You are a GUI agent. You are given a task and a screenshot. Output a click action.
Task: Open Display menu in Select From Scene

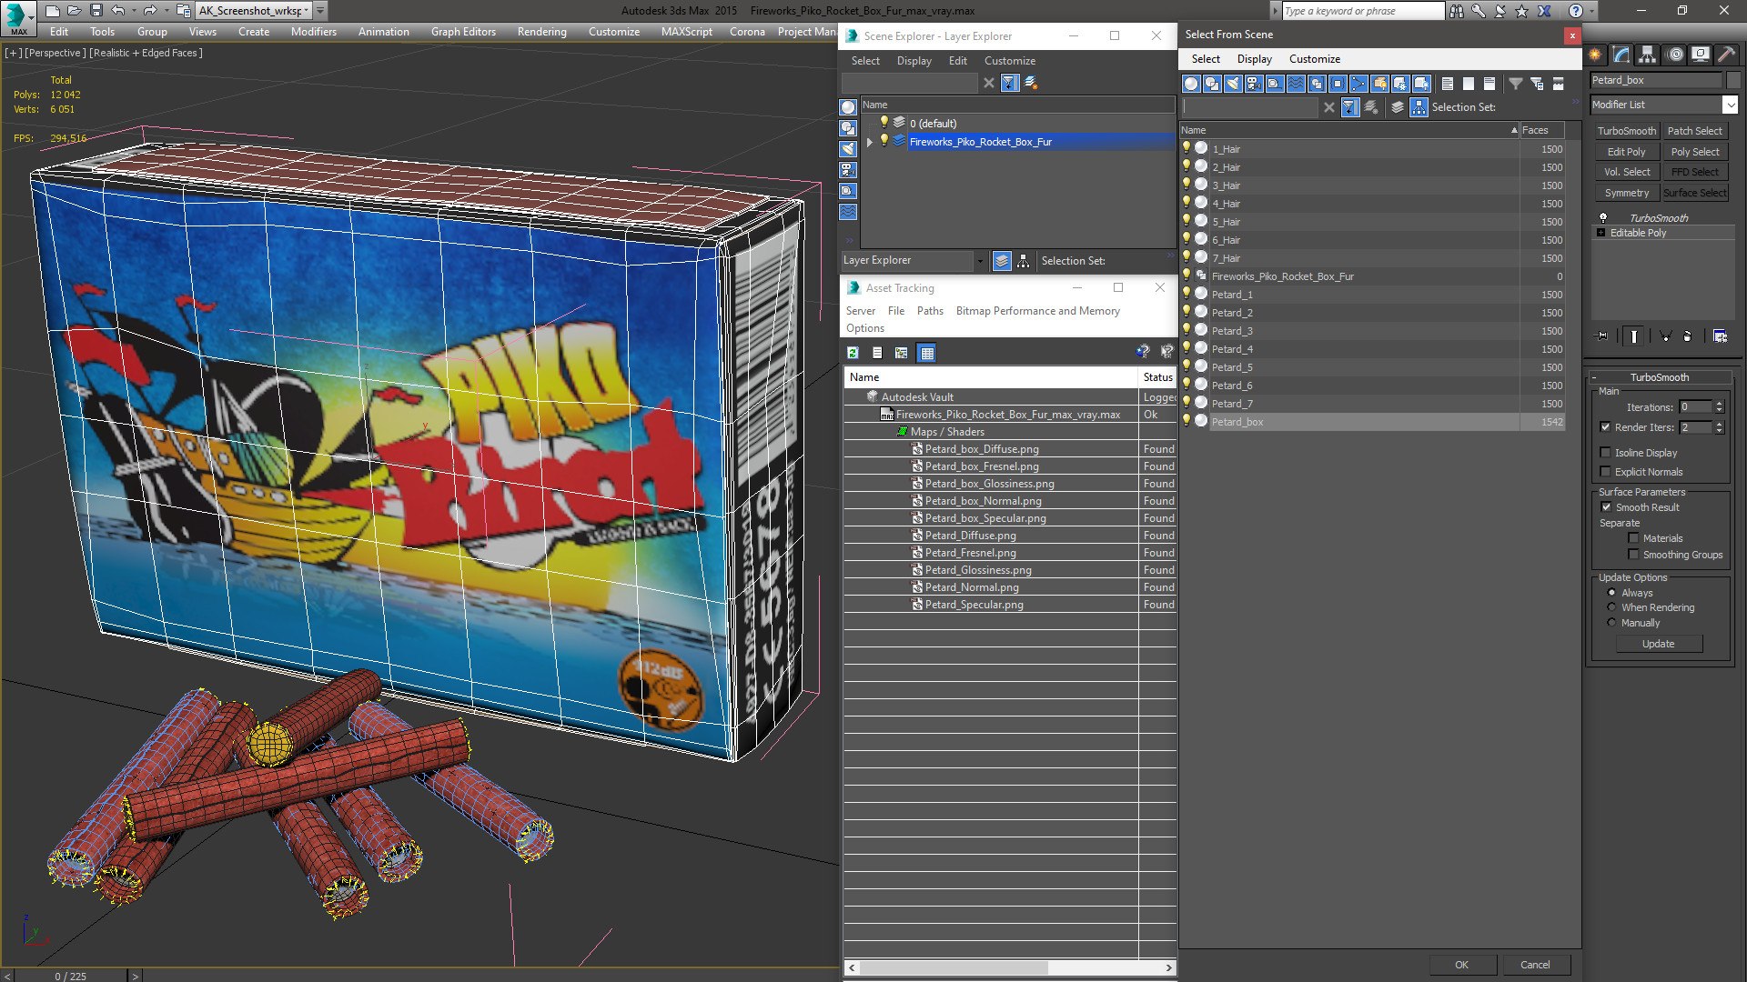[x=1254, y=59]
